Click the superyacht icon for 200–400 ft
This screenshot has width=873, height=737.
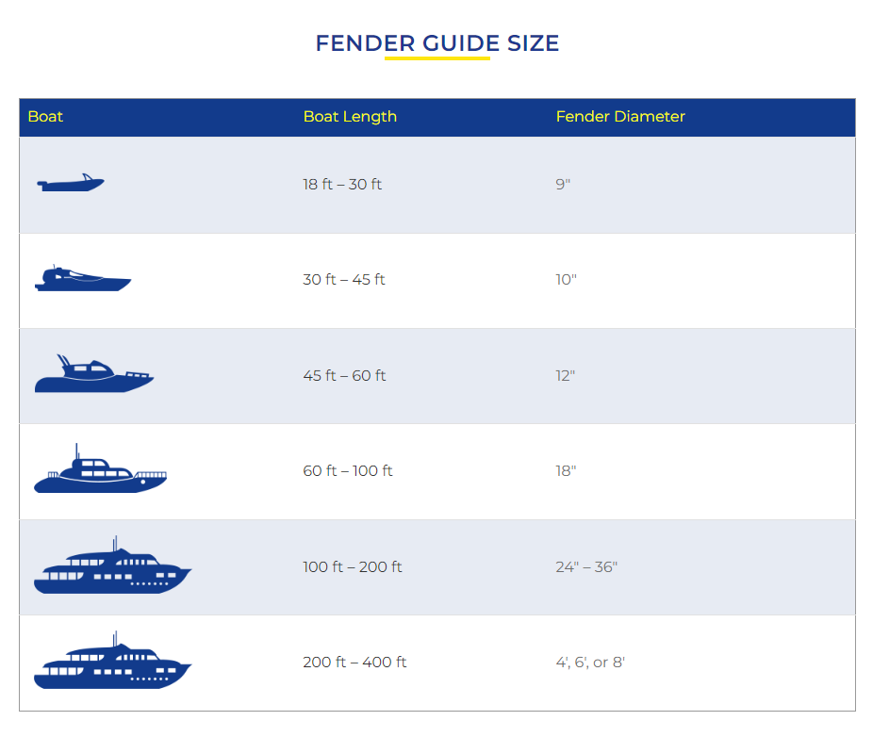(x=112, y=663)
